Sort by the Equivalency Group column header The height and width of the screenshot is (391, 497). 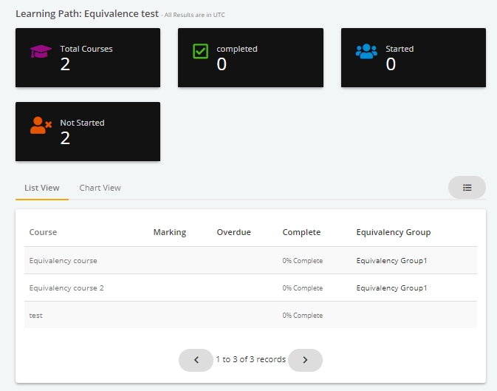(x=394, y=232)
